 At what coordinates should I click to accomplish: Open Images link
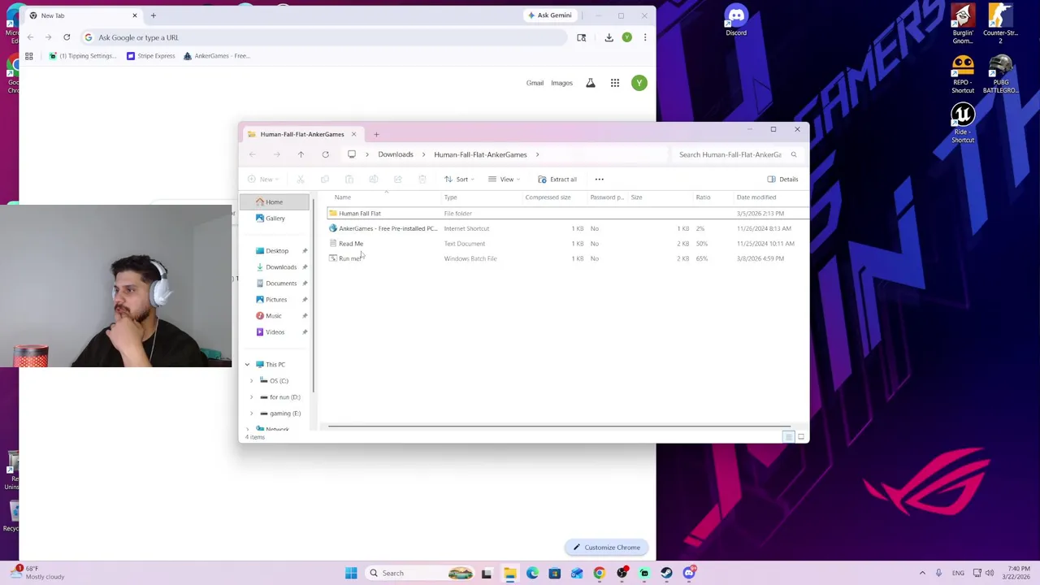click(561, 83)
